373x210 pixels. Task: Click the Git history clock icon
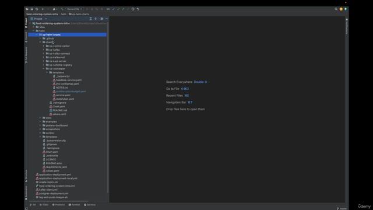pos(133,9)
